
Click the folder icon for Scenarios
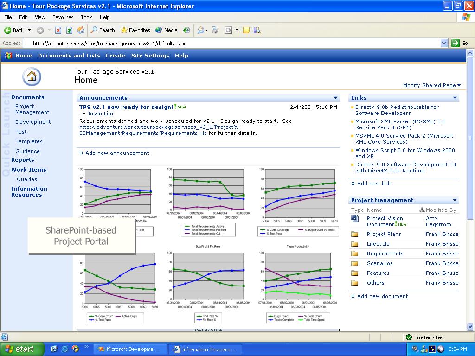tap(354, 263)
